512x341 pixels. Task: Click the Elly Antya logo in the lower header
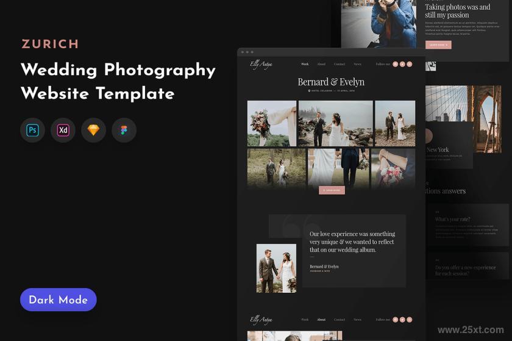click(261, 320)
